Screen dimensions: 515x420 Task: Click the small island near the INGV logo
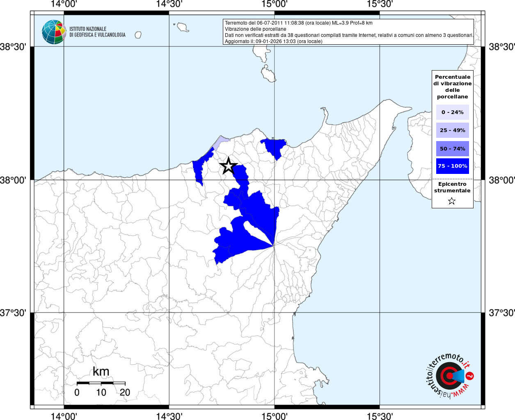pos(138,35)
